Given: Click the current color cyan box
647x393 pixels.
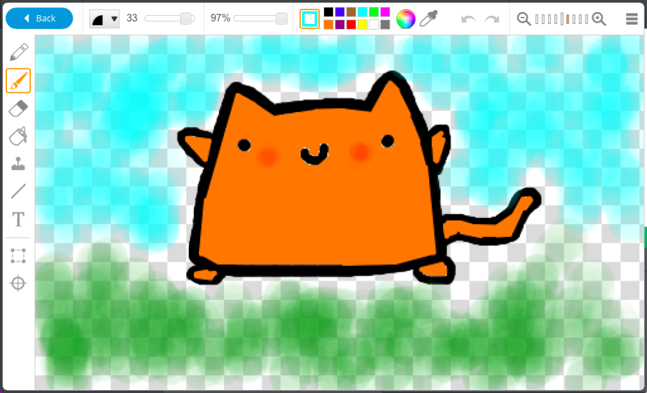Looking at the screenshot, I should pyautogui.click(x=310, y=18).
